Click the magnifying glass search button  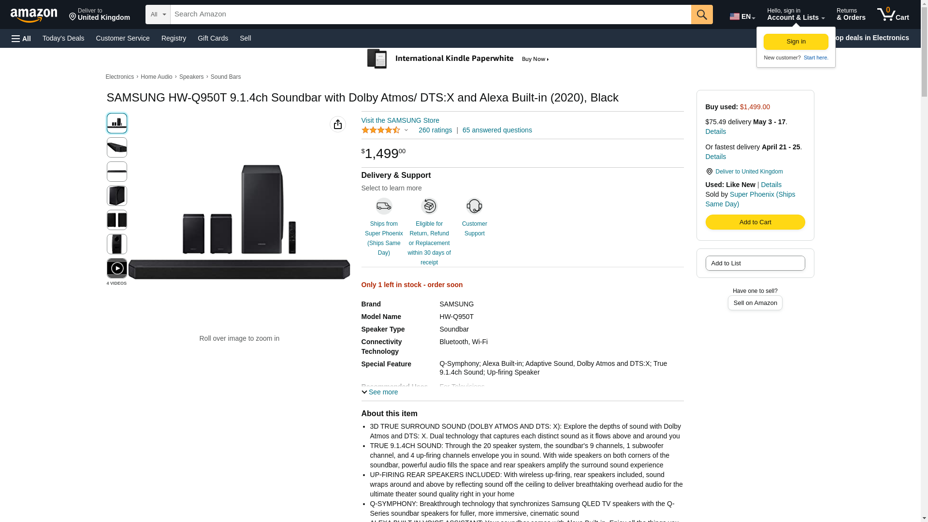(x=702, y=14)
